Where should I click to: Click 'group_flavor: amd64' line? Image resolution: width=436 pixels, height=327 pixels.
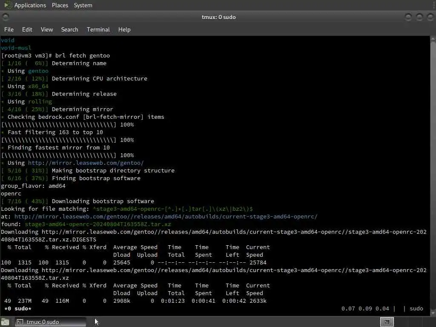pyautogui.click(x=33, y=186)
